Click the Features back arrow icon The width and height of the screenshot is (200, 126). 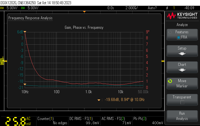[x=170, y=32]
